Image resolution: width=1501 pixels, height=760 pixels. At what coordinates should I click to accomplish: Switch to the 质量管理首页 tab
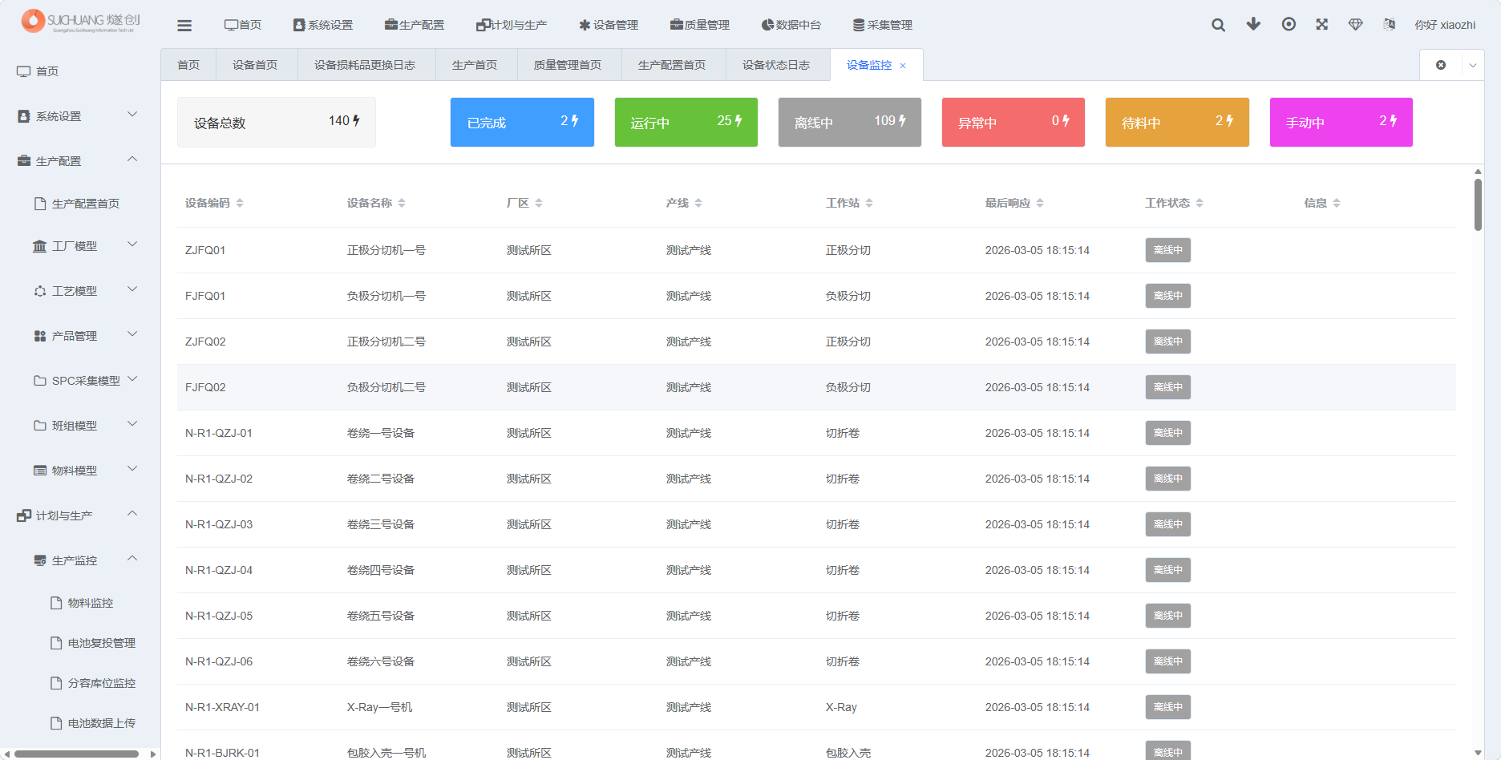pyautogui.click(x=568, y=65)
